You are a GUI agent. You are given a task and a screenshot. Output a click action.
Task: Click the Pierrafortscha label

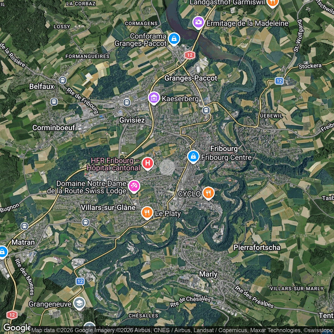(x=257, y=248)
